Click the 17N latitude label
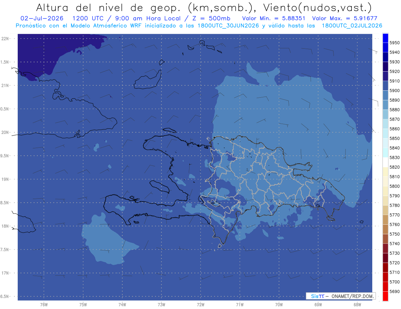 click(x=5, y=273)
